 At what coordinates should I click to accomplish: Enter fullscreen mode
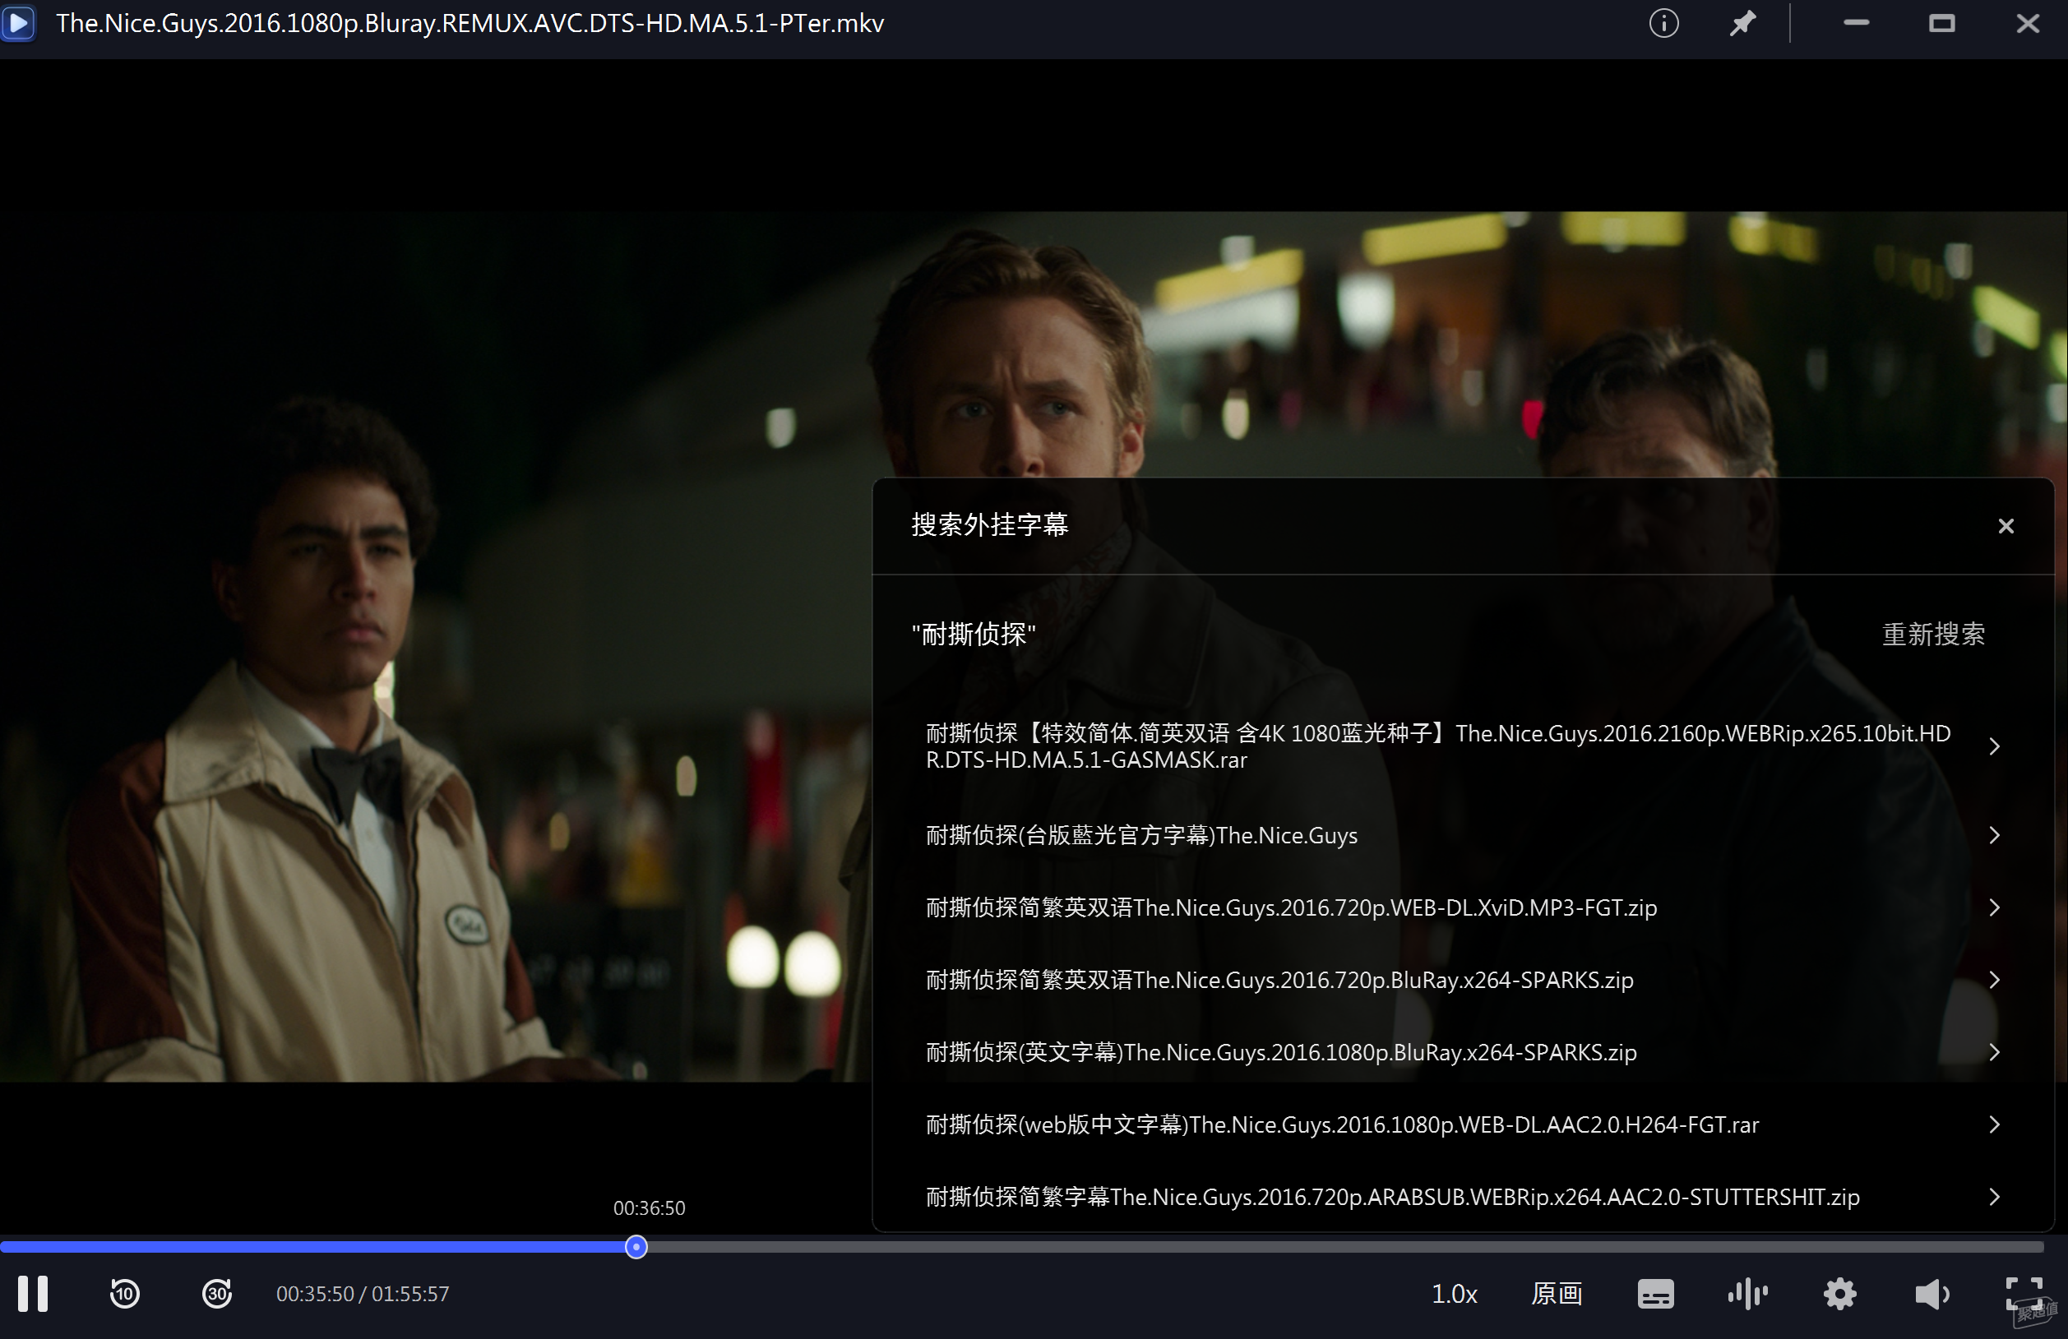(2024, 1294)
